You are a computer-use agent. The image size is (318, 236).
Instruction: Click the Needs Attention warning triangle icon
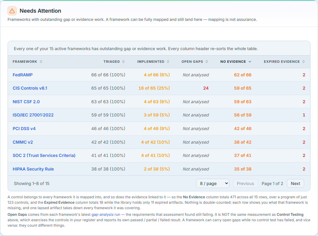[12, 11]
